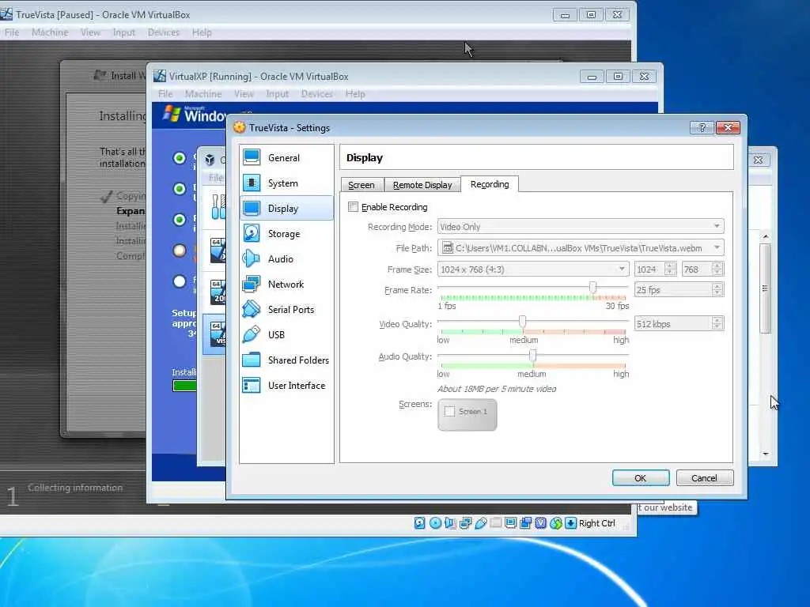Click scrollbar up arrow in rear window
The width and height of the screenshot is (810, 607).
pos(766,236)
